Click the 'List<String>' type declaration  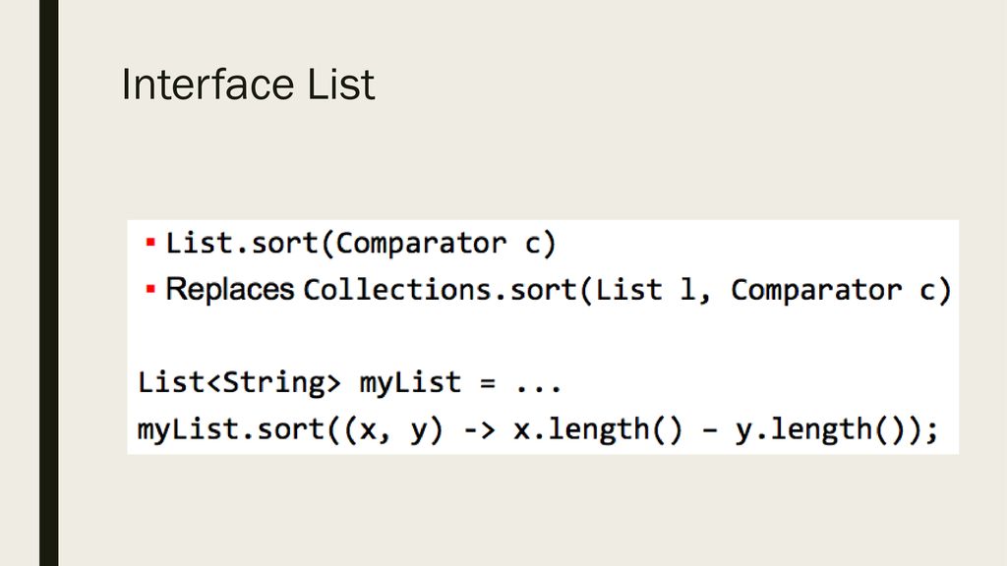239,382
